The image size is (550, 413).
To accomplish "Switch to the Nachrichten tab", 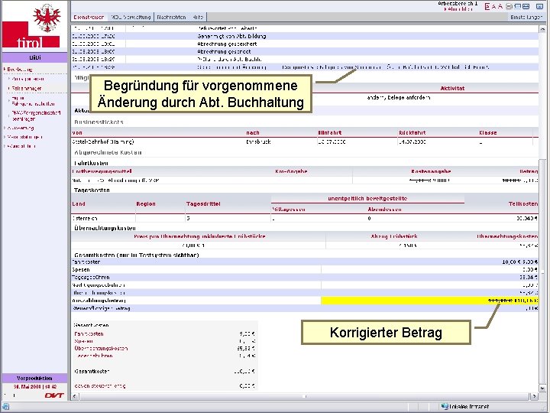I will point(171,17).
